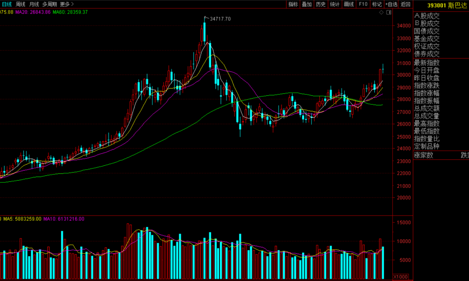Screen dimensions: 469x281
Task: Open the 多周期 multi-period view
Action: click(50, 4)
